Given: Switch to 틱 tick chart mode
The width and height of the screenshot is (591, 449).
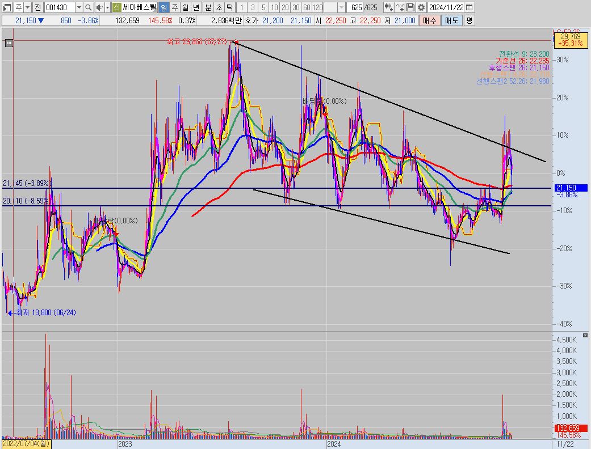Looking at the screenshot, I should (x=229, y=7).
